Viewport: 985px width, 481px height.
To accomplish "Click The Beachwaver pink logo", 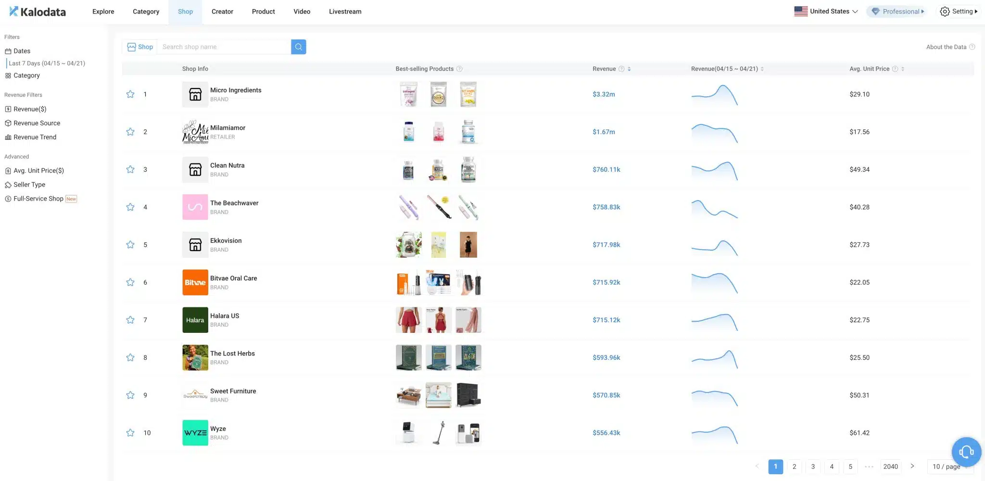I will tap(195, 207).
